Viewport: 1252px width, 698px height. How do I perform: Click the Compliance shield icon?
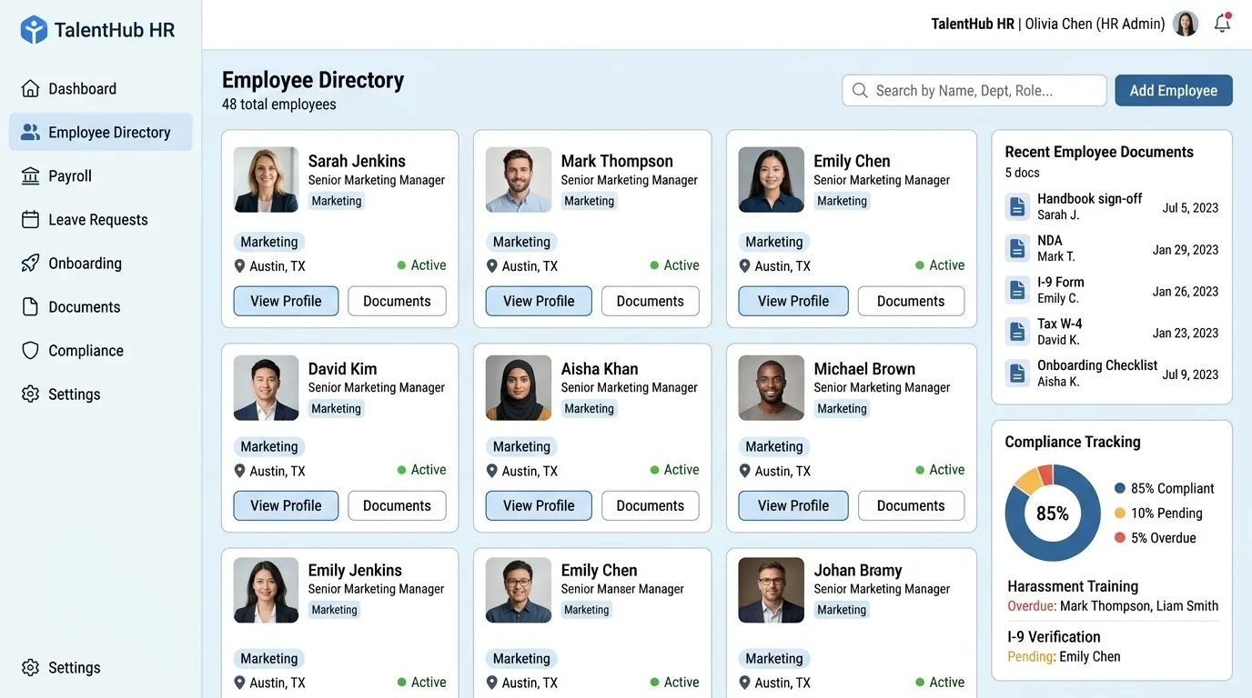pyautogui.click(x=30, y=351)
